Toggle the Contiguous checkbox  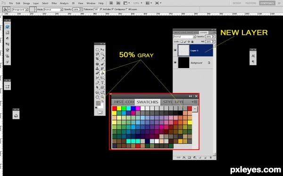(x=113, y=9)
